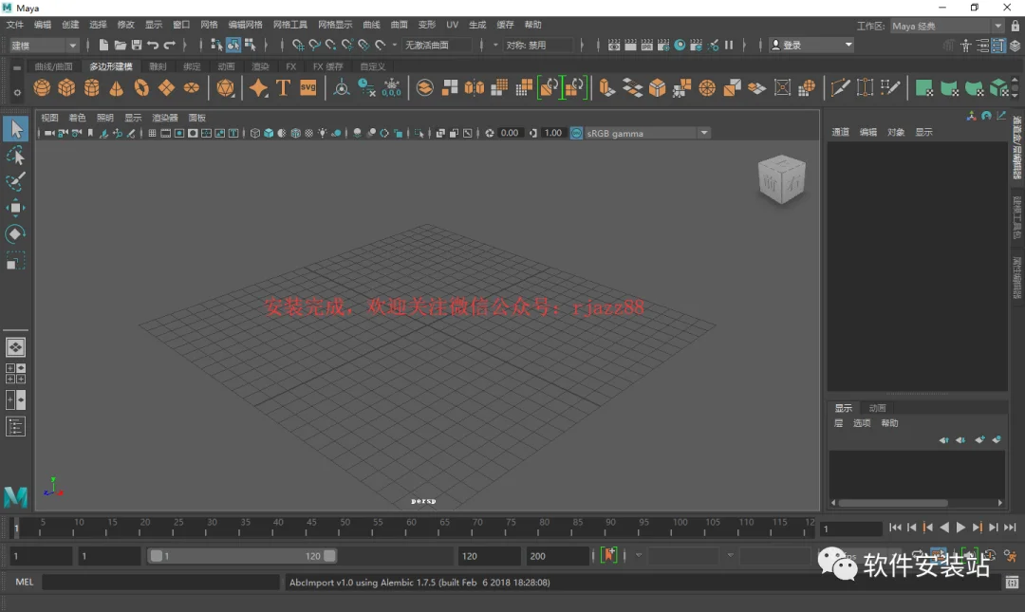Activate the Rotate tool in toolbox

[x=15, y=234]
